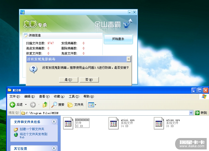Screen dimensions: 209x151
Task: Click the Windows flag logo in menu bar
Action: coord(204,97)
